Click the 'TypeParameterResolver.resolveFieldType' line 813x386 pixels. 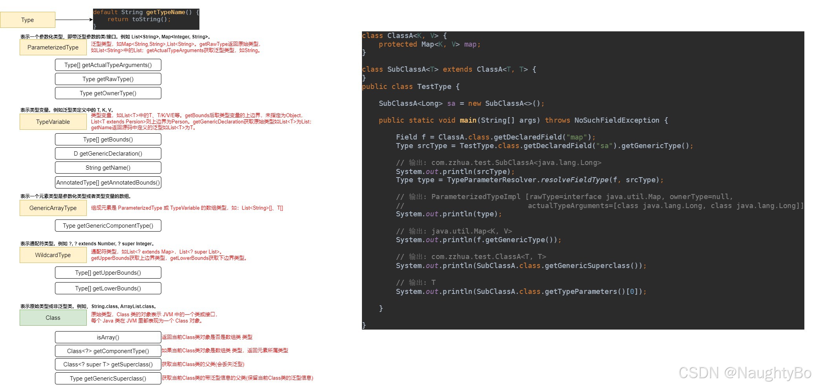click(530, 180)
